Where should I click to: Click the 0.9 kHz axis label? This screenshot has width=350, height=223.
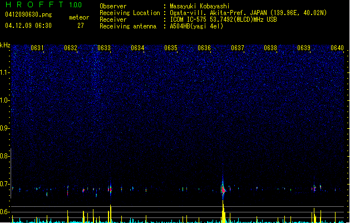coord(4,128)
